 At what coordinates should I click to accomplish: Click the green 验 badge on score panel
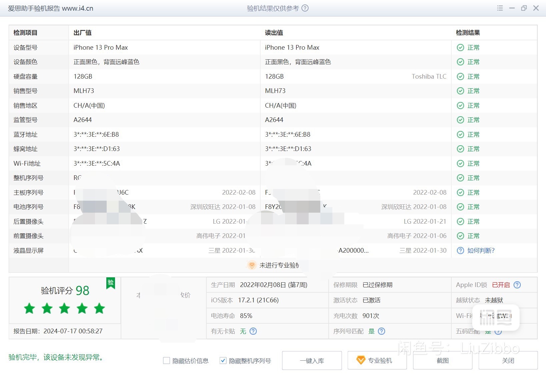pyautogui.click(x=111, y=283)
